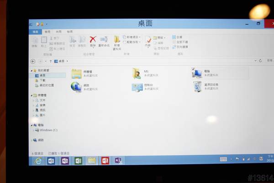Select the MS user folder in file list

(145, 73)
